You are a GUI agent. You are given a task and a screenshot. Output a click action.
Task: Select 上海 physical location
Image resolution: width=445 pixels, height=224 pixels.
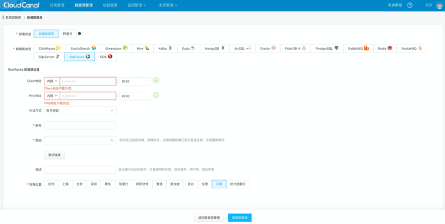point(66,184)
